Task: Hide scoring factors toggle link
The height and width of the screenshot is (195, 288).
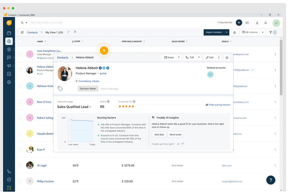Action: click(x=218, y=105)
